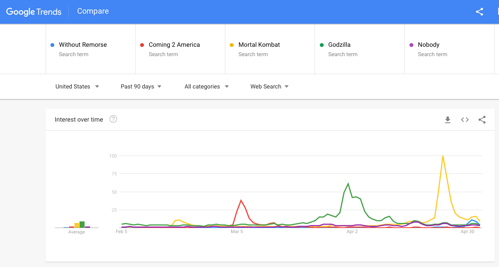Click the Apr 2 axis label
This screenshot has width=499, height=267.
[352, 232]
